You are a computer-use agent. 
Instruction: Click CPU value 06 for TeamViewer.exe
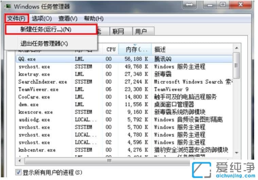(108, 89)
